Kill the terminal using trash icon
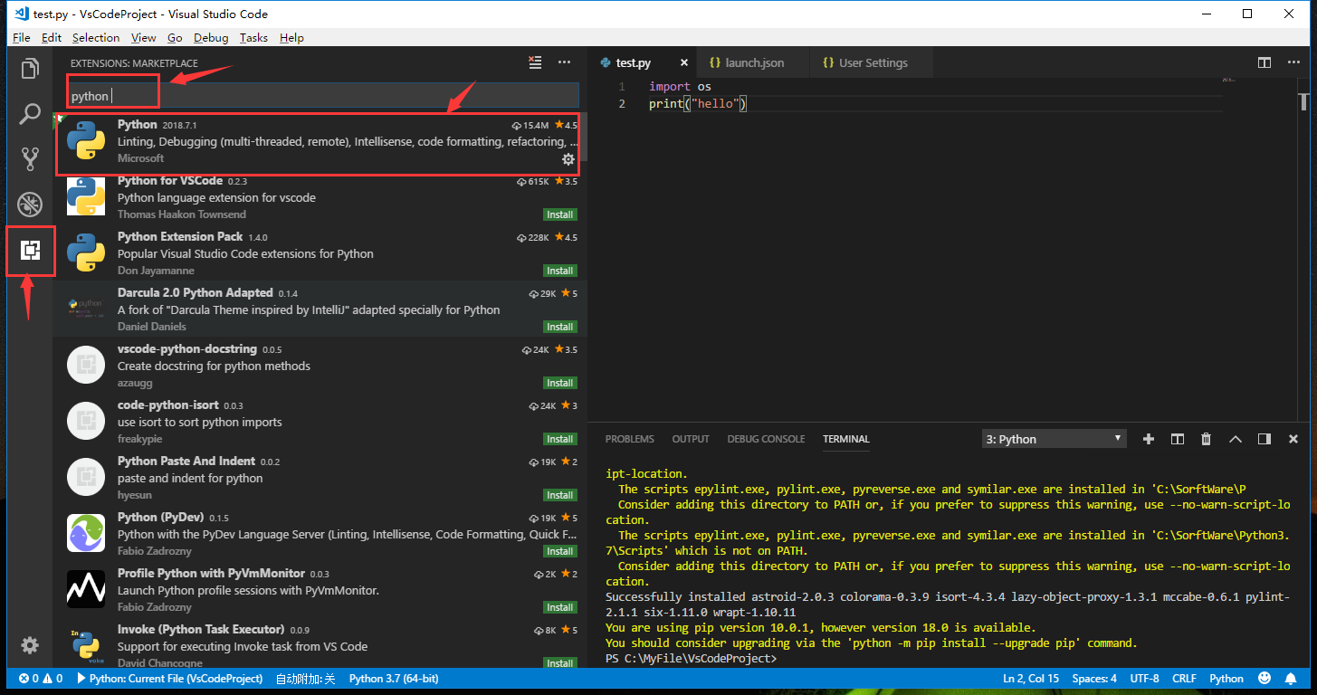Screen dimensions: 1317x695 click(1206, 439)
